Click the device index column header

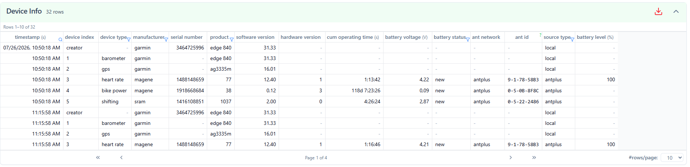click(80, 37)
